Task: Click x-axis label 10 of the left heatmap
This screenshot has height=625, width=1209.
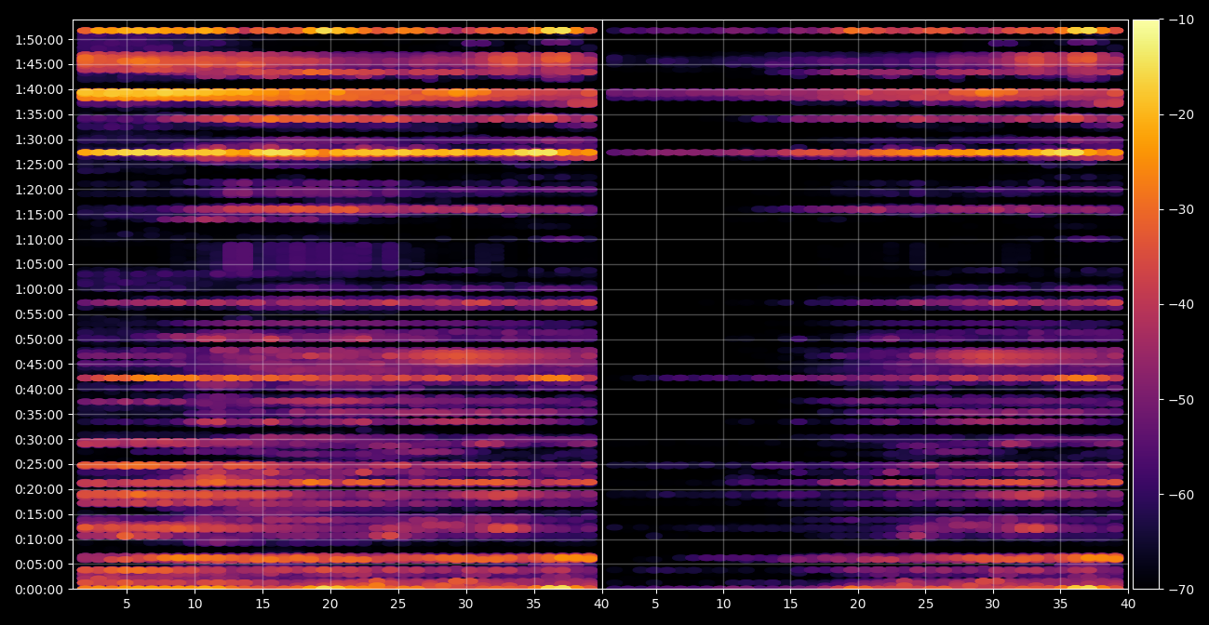Action: tap(195, 604)
